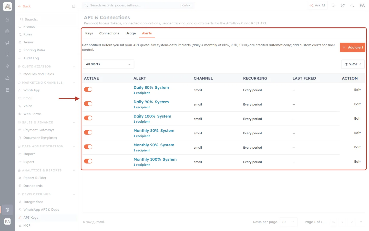369x231 pixels.
Task: Go to first page double-chevron icon
Action: point(333,222)
